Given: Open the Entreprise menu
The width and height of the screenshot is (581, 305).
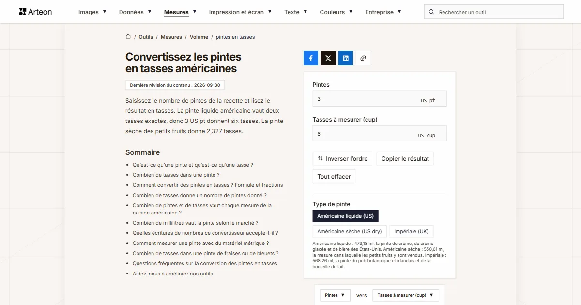Looking at the screenshot, I should [x=383, y=12].
